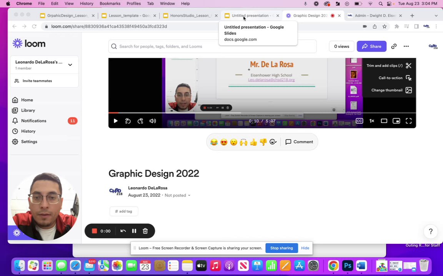Open Not posted dropdown

(177, 195)
